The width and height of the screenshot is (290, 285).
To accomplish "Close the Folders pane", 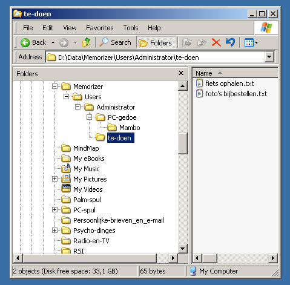I will click(181, 73).
